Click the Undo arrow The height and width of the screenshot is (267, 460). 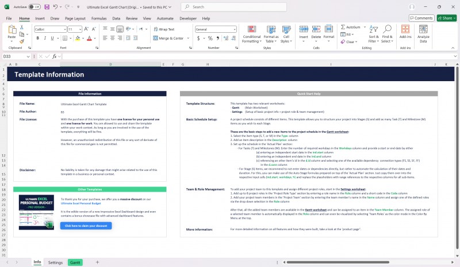(55, 7)
